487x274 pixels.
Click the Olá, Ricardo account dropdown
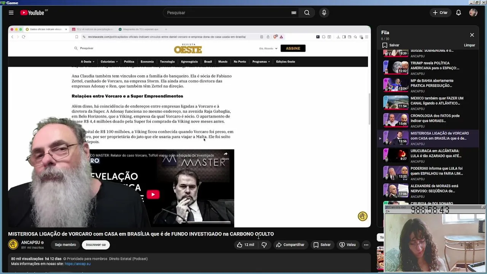coord(269,48)
